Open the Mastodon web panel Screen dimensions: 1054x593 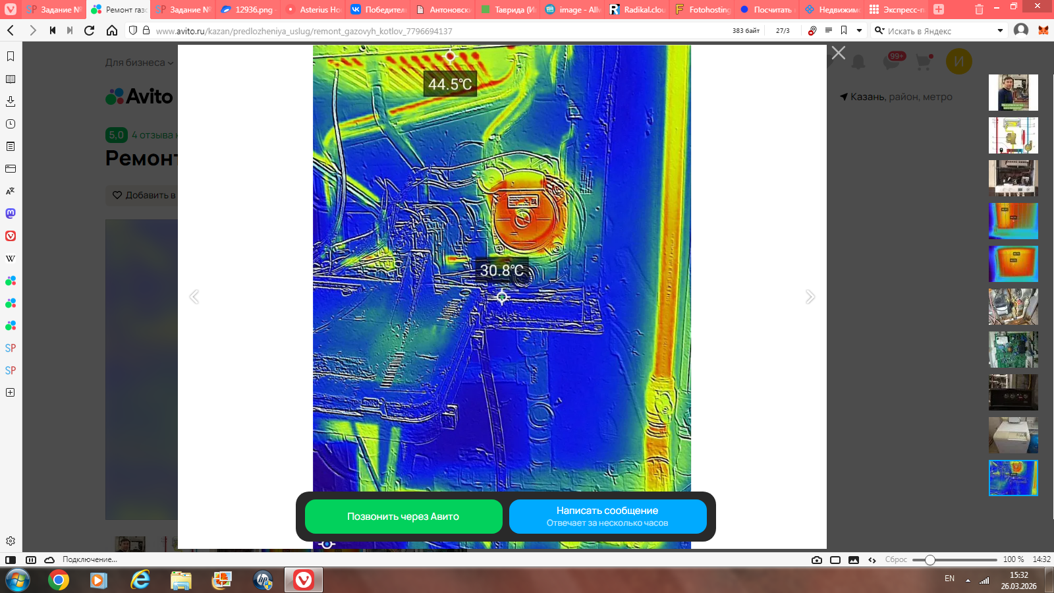pyautogui.click(x=11, y=213)
